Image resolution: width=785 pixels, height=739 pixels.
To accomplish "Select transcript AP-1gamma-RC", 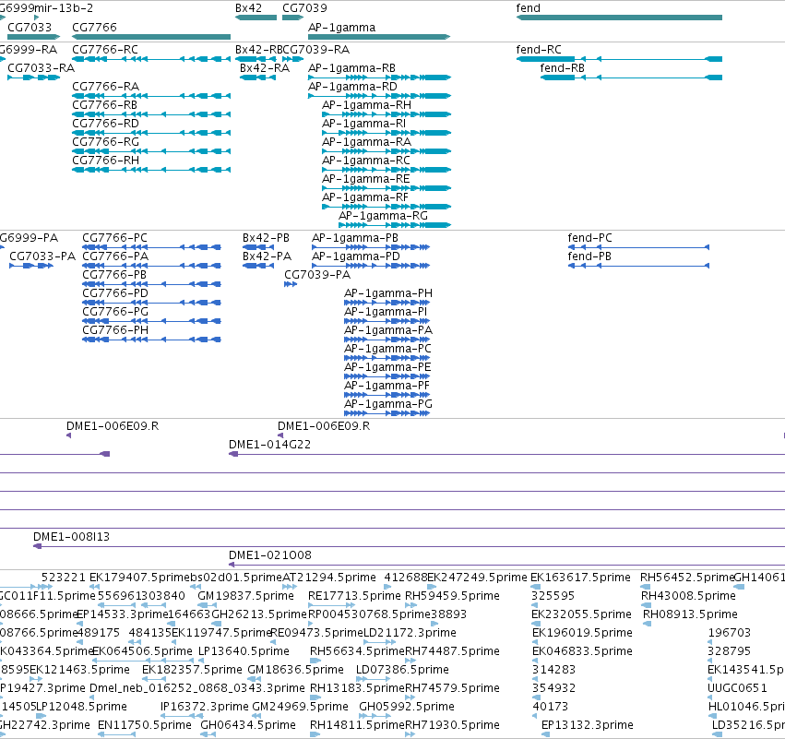I will tap(366, 161).
